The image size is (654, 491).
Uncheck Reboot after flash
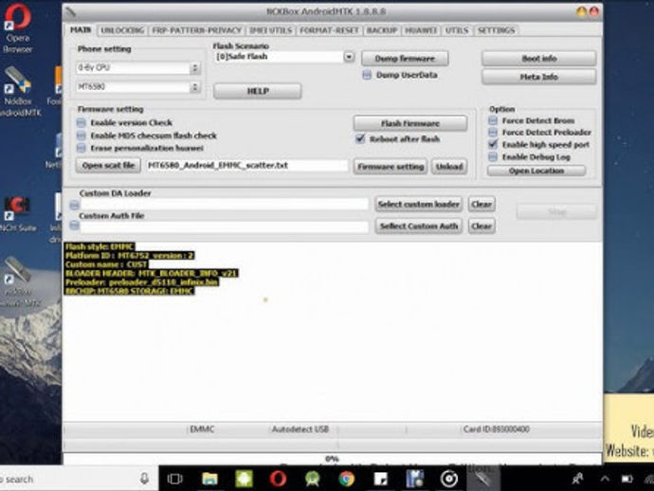[x=360, y=139]
